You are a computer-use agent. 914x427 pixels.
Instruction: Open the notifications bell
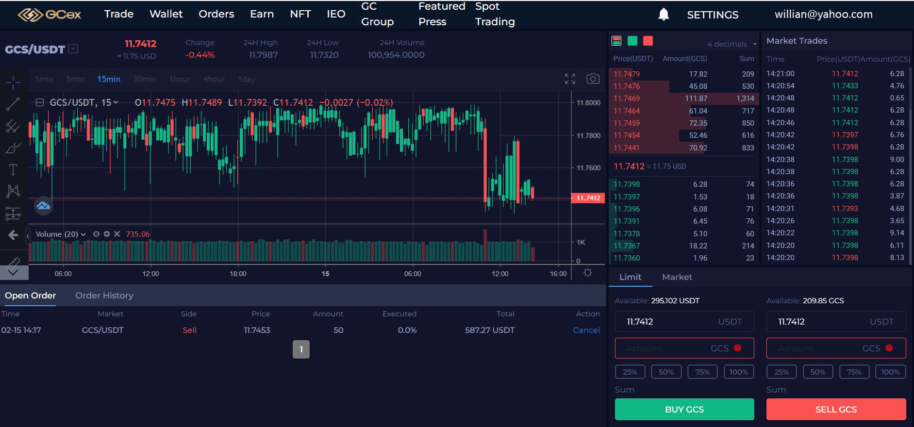click(x=664, y=15)
